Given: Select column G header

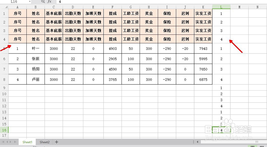Looking at the screenshot, I should point(131,7).
